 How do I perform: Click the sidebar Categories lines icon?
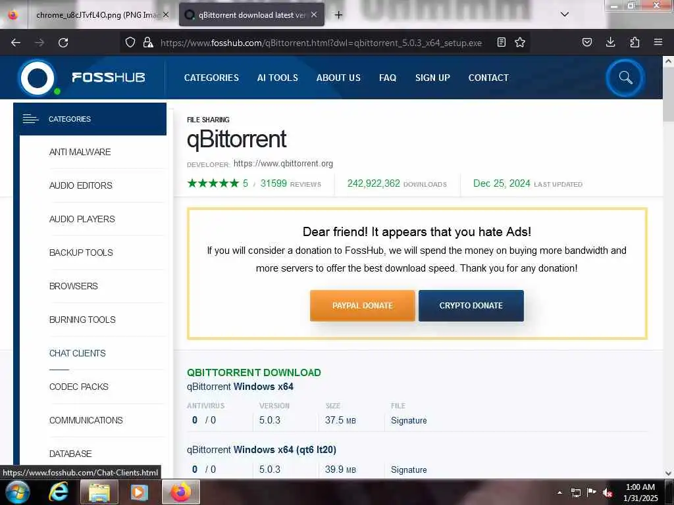pyautogui.click(x=30, y=119)
